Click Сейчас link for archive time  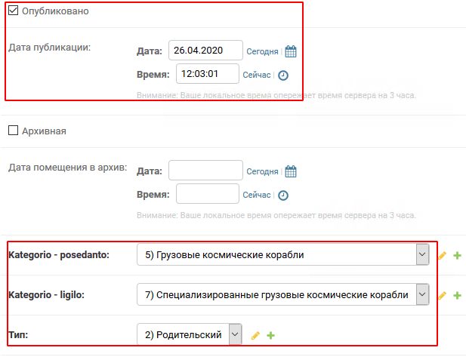pos(257,195)
